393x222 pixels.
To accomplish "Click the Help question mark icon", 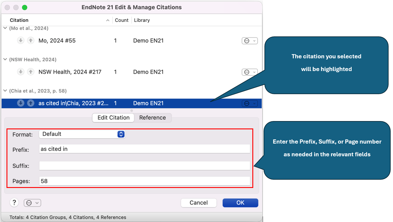I will click(14, 202).
